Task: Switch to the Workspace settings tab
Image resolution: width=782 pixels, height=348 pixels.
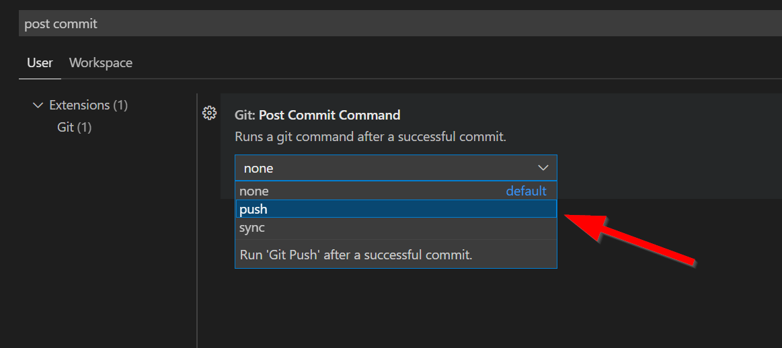Action: click(x=101, y=63)
